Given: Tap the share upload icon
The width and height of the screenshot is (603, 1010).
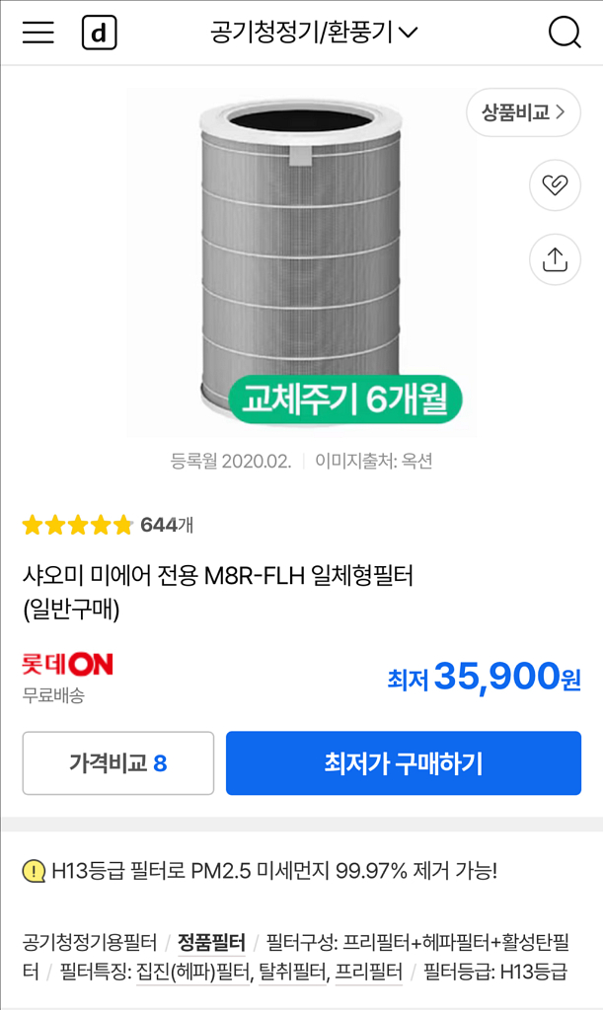Looking at the screenshot, I should click(x=555, y=259).
